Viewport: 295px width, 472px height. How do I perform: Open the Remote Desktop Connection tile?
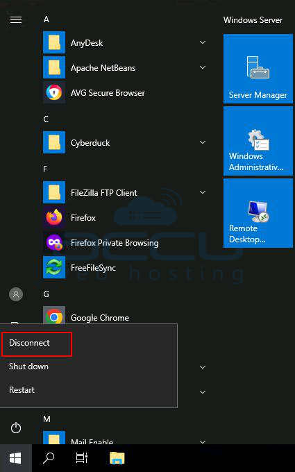click(x=258, y=213)
